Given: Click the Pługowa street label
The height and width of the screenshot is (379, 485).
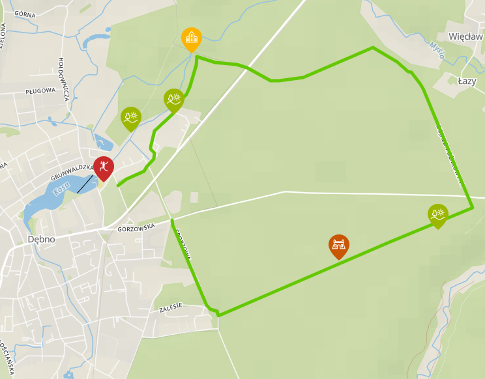Looking at the screenshot, I should tap(40, 91).
